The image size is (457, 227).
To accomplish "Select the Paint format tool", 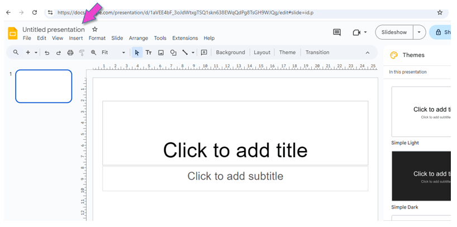I will 82,53.
